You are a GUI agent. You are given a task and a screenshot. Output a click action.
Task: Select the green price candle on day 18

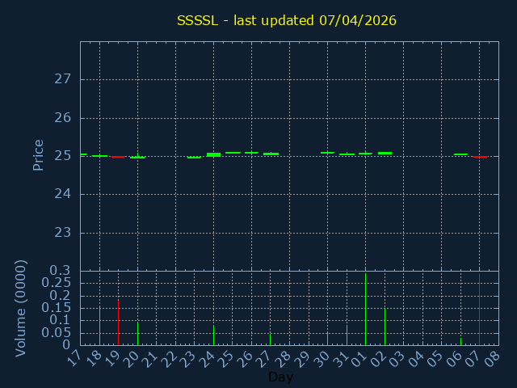pos(100,156)
